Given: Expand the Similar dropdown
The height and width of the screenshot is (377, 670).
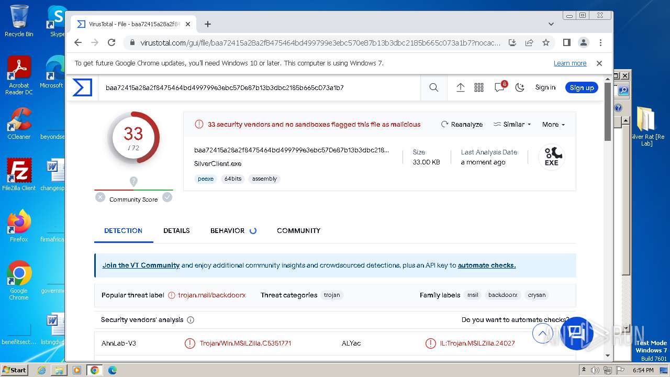Looking at the screenshot, I should (512, 125).
